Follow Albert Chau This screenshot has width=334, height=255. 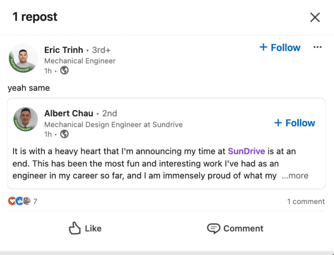[295, 123]
